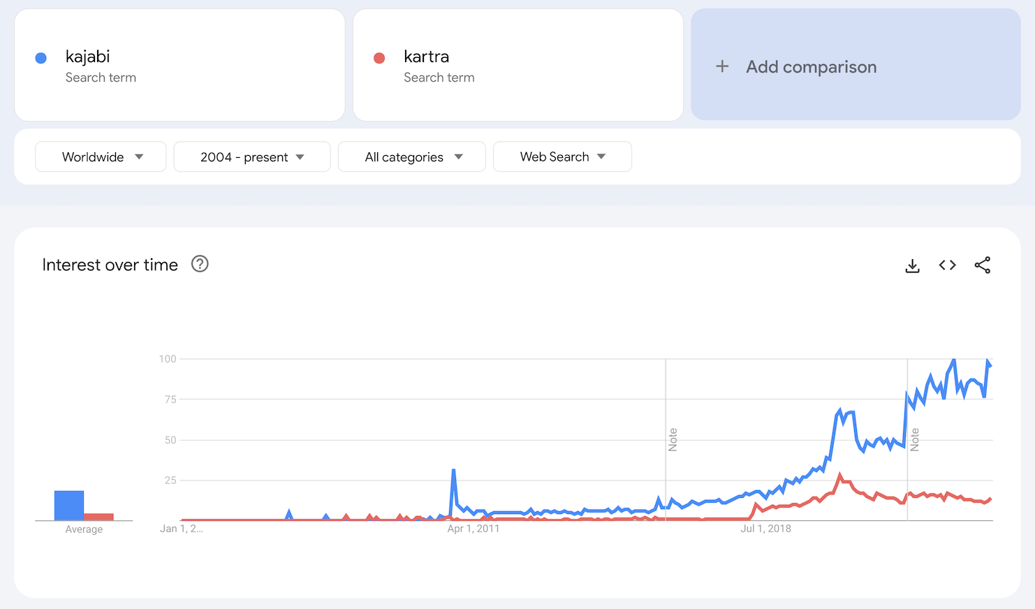
Task: Open the embed code icon
Action: pyautogui.click(x=947, y=265)
